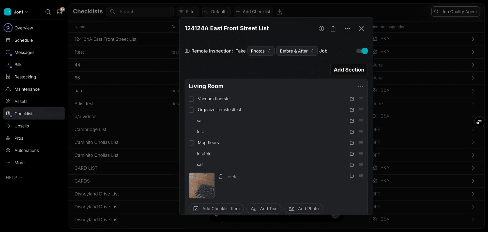488x232 pixels.
Task: Click the share icon beside checklist title
Action: click(333, 29)
